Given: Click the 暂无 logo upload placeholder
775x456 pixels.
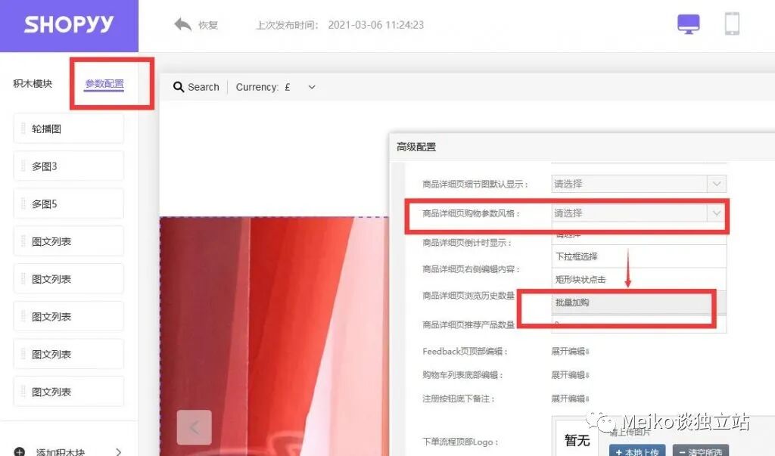Looking at the screenshot, I should [x=577, y=439].
